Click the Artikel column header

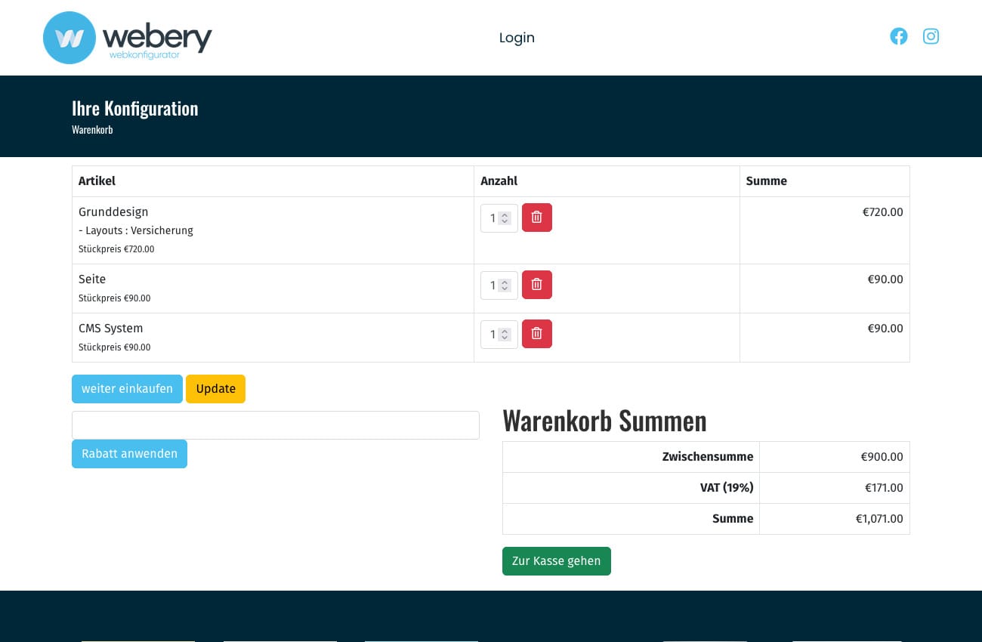97,181
